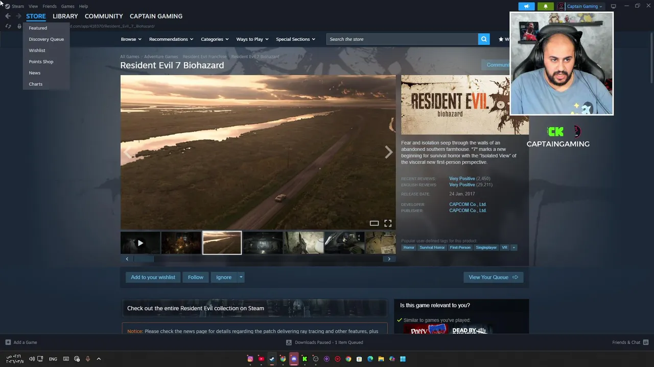The height and width of the screenshot is (367, 654).
Task: Click the Search the store field
Action: pos(402,39)
